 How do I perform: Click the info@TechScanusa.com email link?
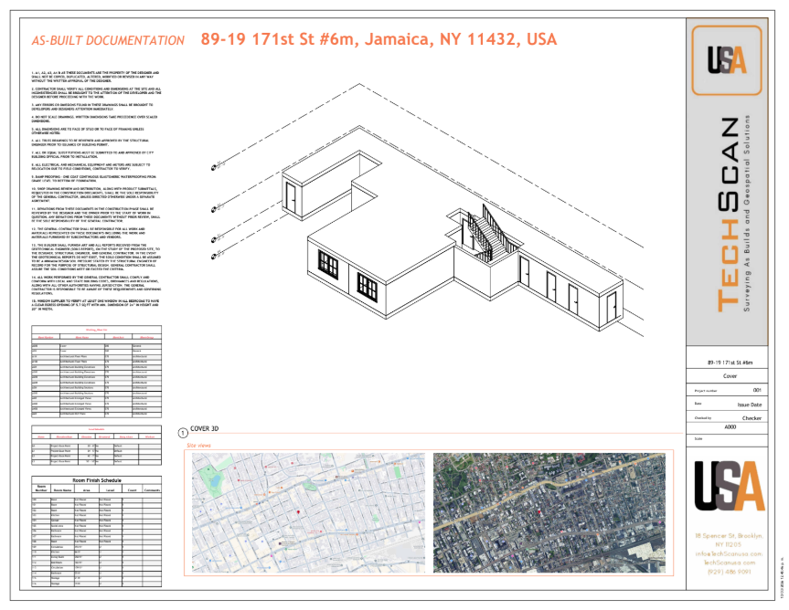729,554
